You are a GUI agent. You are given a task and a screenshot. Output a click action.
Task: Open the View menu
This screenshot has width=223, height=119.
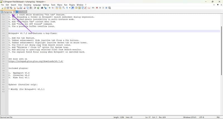coord(20,5)
